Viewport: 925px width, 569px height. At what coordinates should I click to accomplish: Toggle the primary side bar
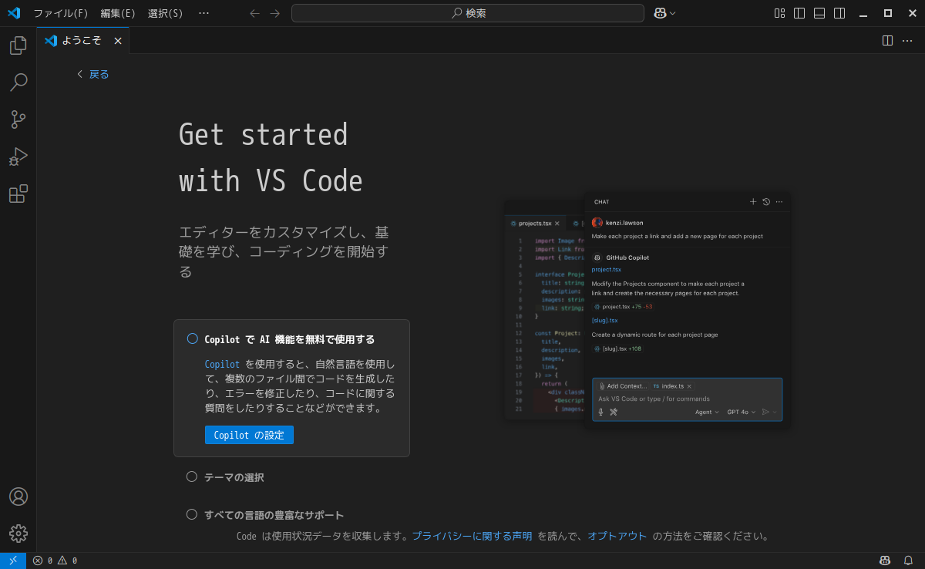click(799, 13)
